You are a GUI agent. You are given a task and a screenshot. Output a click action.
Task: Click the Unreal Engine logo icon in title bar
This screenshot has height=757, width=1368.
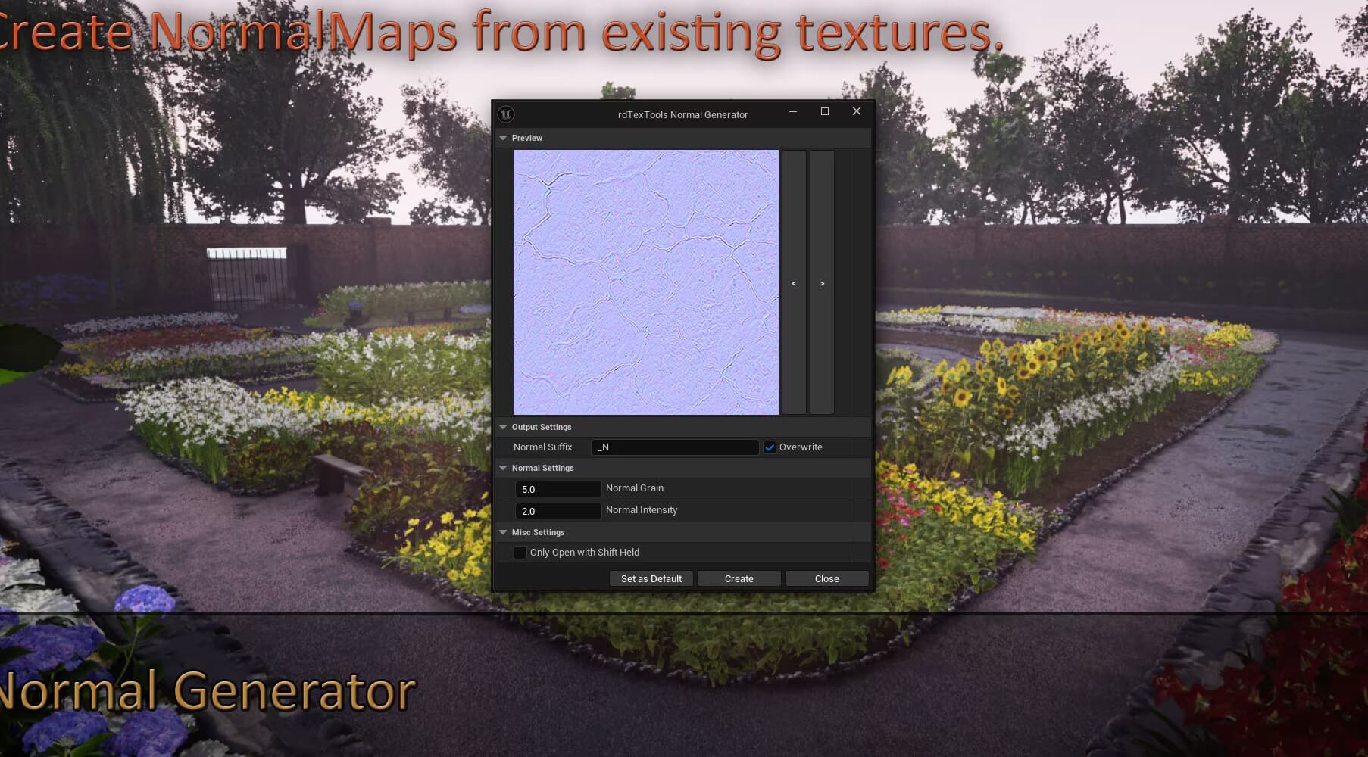pyautogui.click(x=506, y=114)
